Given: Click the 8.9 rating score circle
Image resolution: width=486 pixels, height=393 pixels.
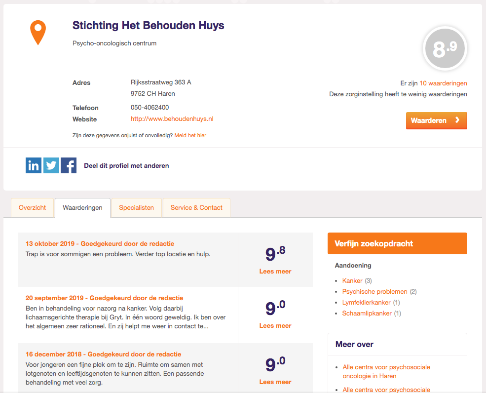Looking at the screenshot, I should [445, 48].
